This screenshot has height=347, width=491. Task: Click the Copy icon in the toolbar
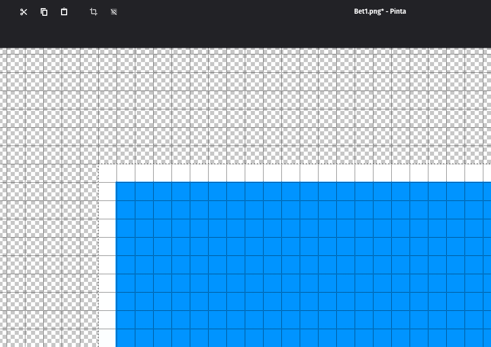click(44, 12)
